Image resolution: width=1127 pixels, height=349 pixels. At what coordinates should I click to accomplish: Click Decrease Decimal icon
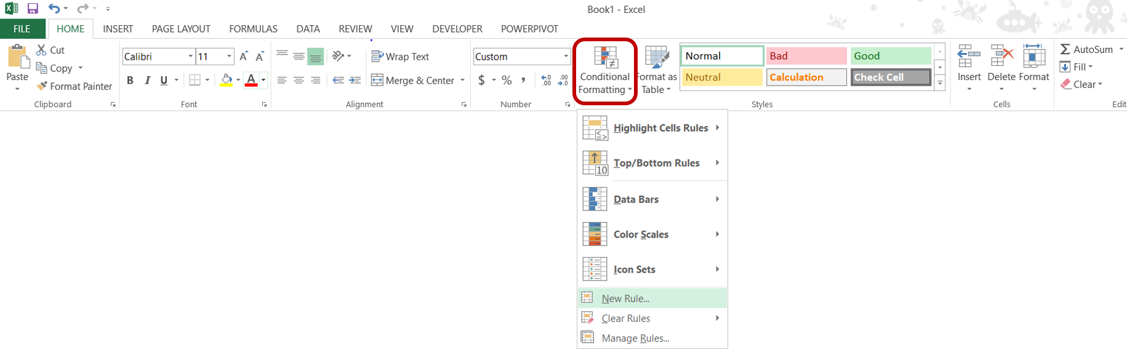pyautogui.click(x=563, y=80)
